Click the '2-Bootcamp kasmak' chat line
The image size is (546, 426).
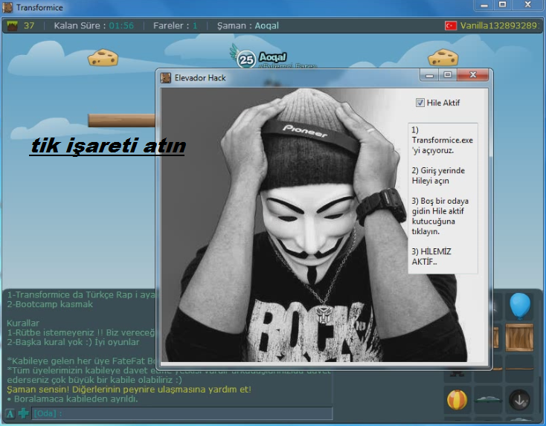(x=50, y=304)
